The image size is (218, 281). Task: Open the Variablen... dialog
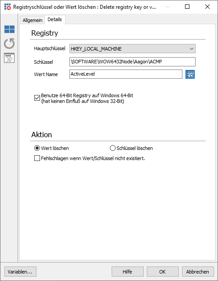pyautogui.click(x=20, y=271)
